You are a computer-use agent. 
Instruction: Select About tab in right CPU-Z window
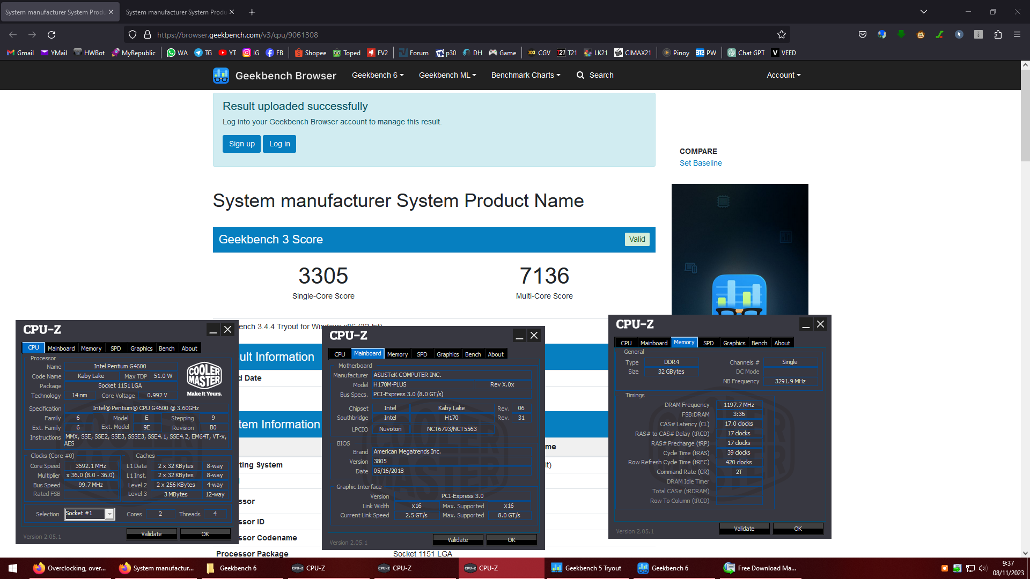[x=782, y=343]
